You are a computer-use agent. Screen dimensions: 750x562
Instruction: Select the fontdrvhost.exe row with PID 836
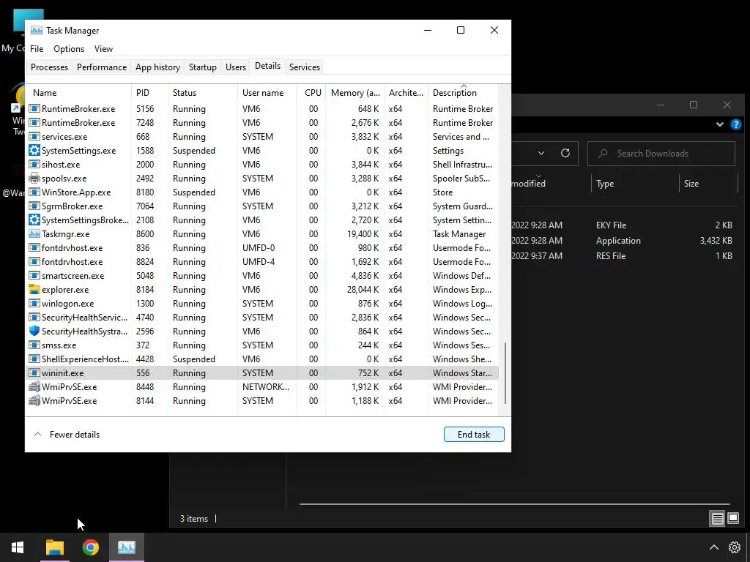(x=262, y=248)
